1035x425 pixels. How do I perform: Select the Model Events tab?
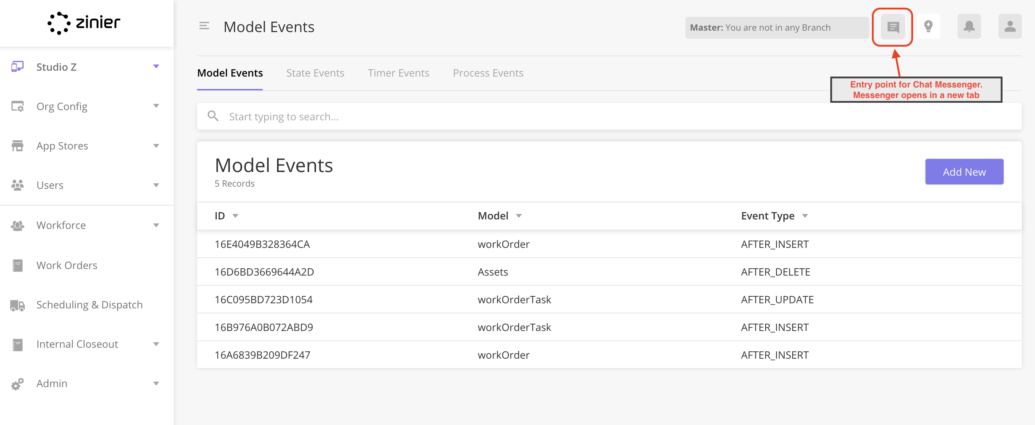coord(230,73)
